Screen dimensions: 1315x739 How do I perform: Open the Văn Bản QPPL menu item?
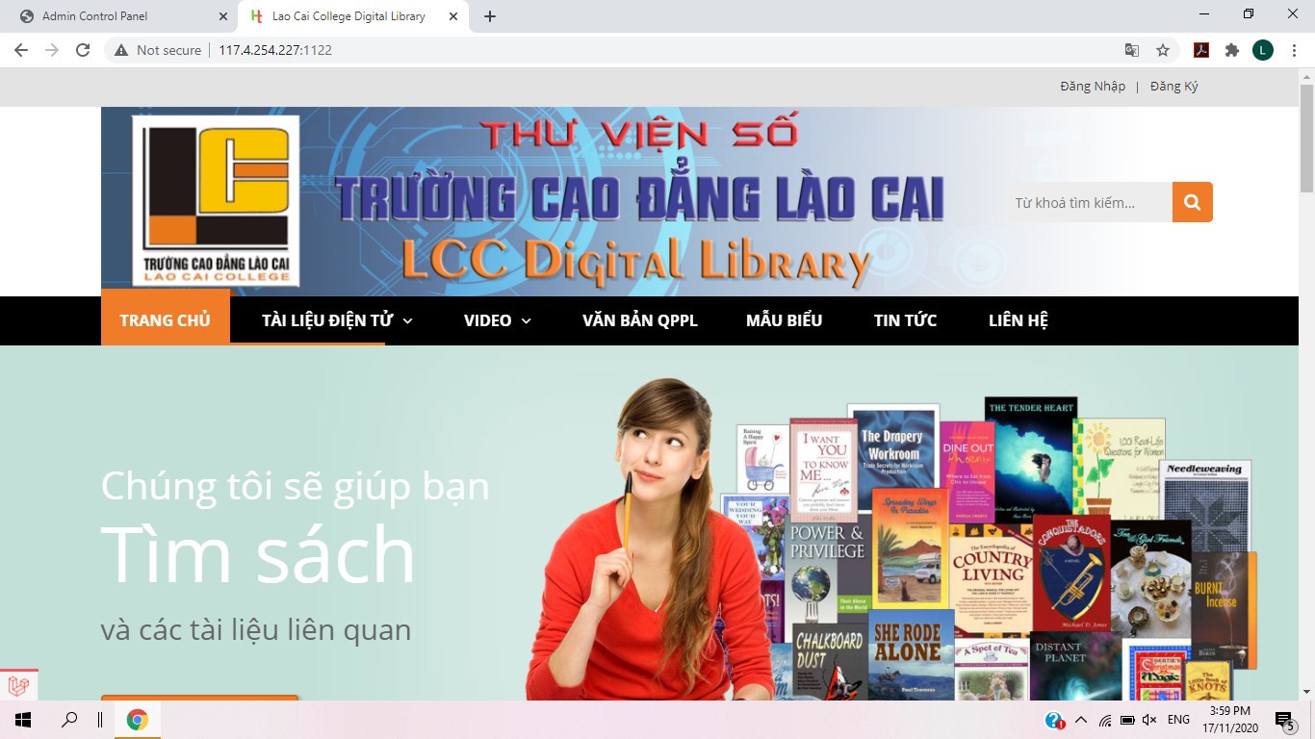[x=639, y=320]
